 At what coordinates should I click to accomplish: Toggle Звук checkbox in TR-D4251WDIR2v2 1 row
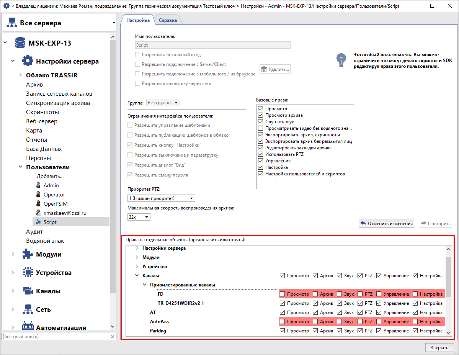339,303
